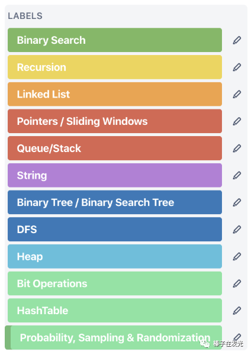Open edit pencil for Linked List label
Image resolution: width=251 pixels, height=355 pixels.
coord(237,94)
